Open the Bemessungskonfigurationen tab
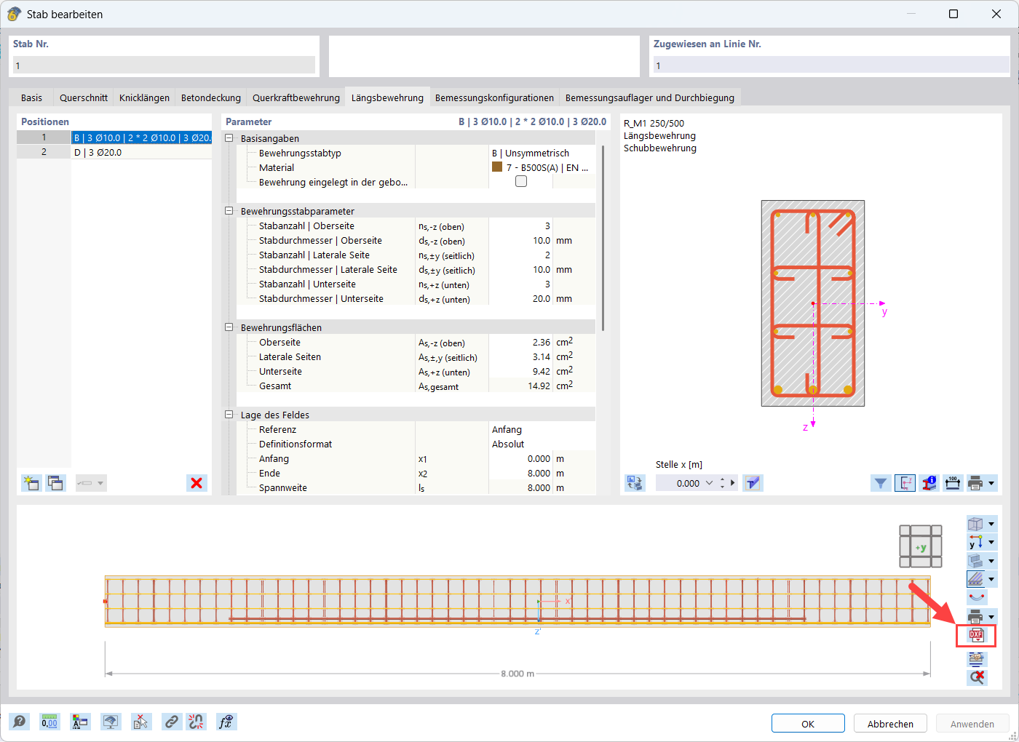The width and height of the screenshot is (1019, 742). tap(494, 97)
